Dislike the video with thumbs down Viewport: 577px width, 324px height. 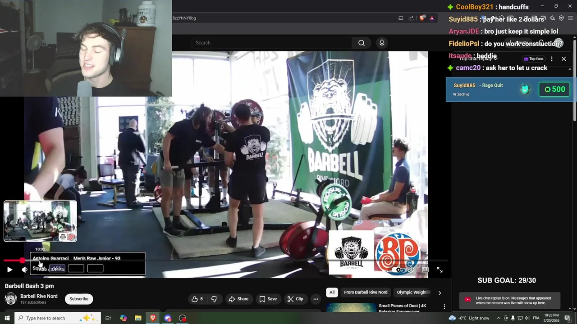[215, 299]
